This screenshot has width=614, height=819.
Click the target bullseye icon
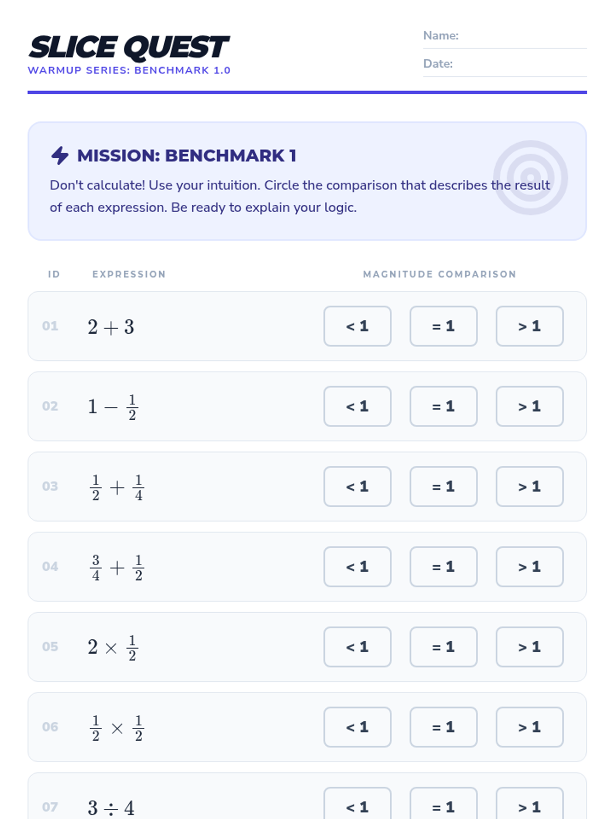click(x=530, y=178)
